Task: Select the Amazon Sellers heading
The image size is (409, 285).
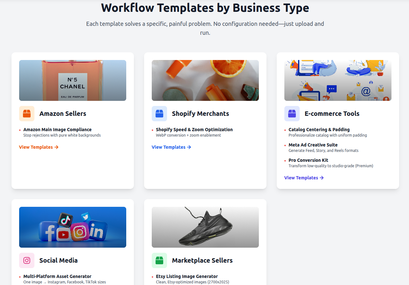Action: tap(63, 114)
